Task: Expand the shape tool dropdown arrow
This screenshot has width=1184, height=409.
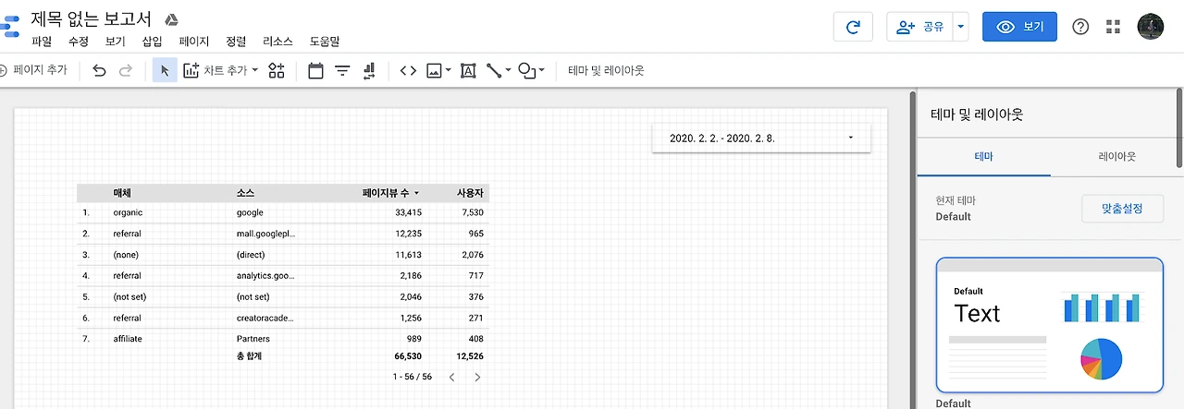Action: 542,70
